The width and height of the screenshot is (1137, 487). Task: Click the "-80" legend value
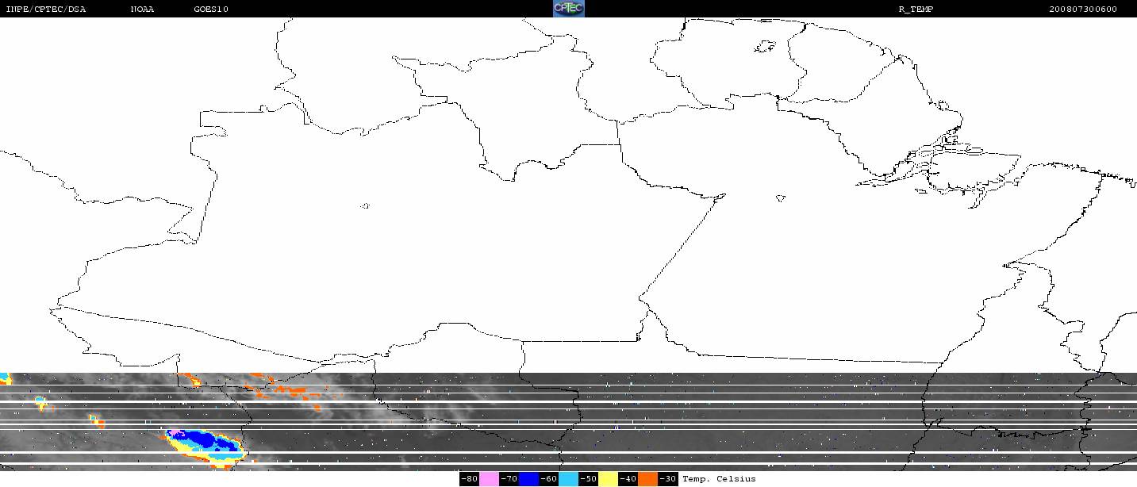coord(469,479)
